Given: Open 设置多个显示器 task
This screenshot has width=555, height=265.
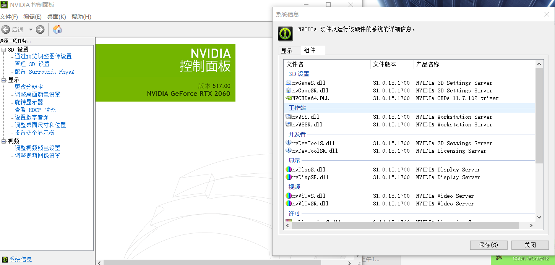Looking at the screenshot, I should 35,133.
